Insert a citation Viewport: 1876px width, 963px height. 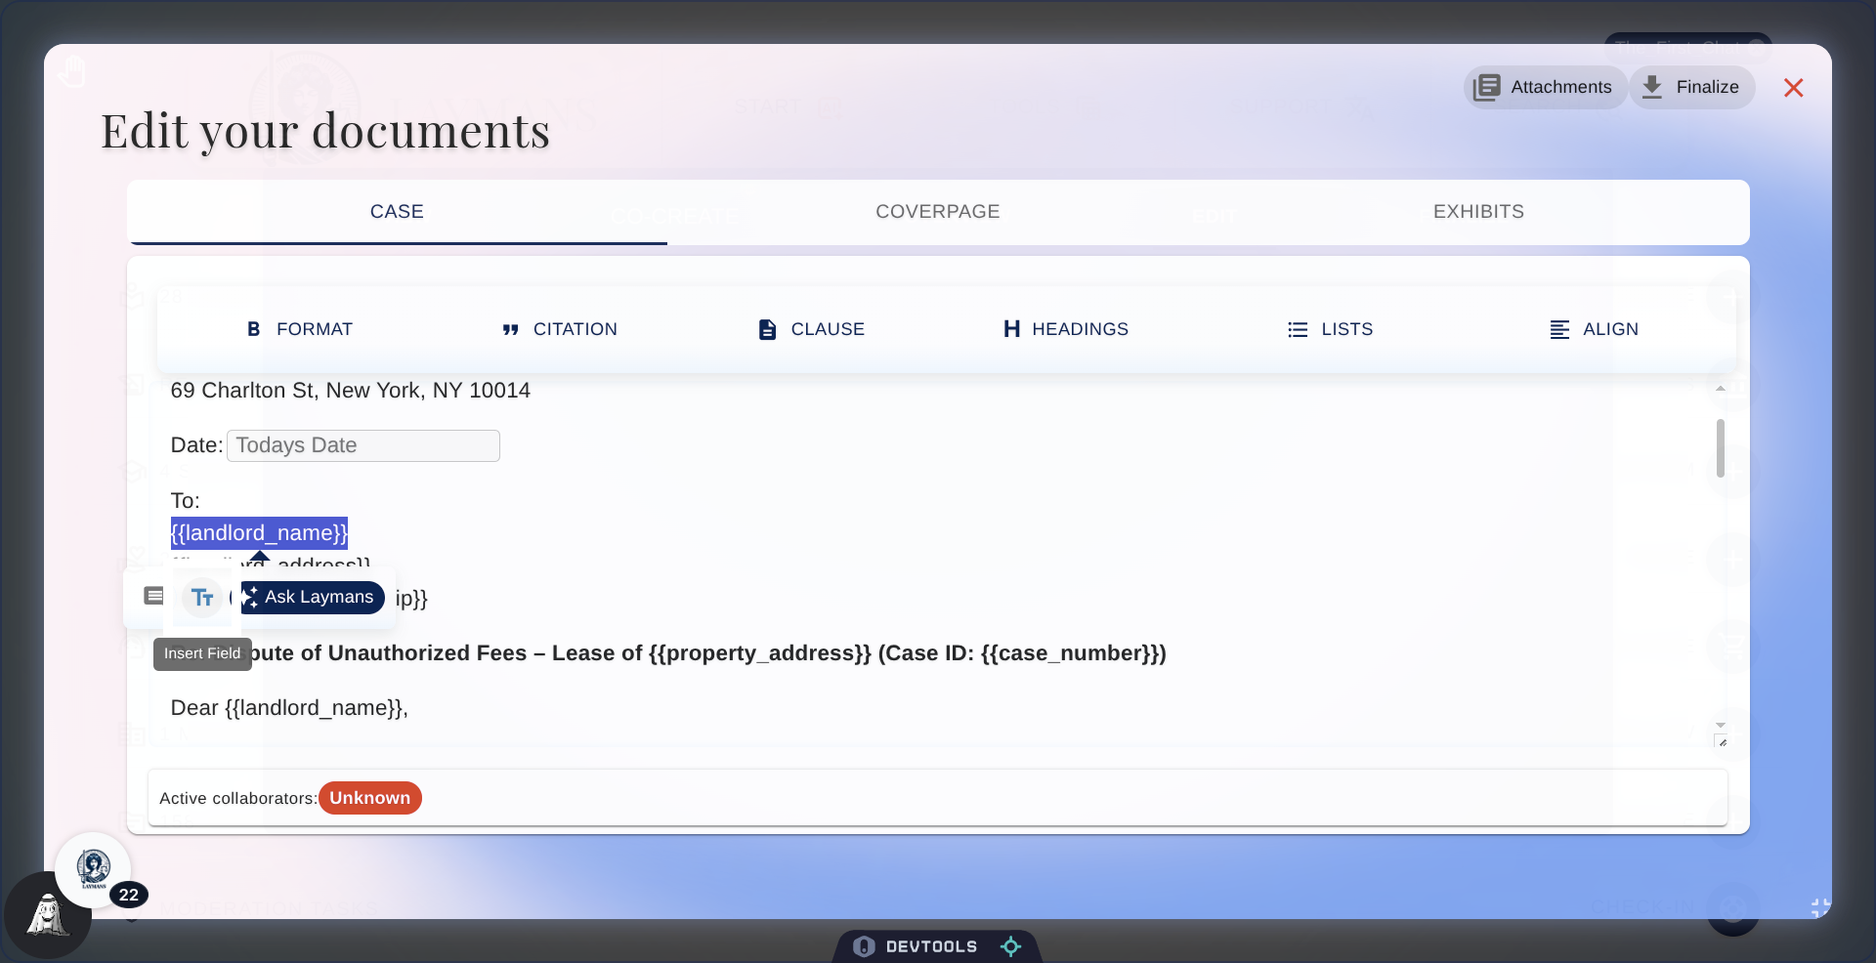[x=559, y=329]
